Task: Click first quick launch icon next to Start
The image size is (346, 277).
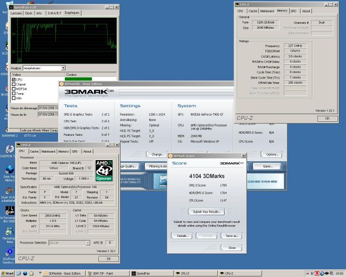Action: (19, 273)
